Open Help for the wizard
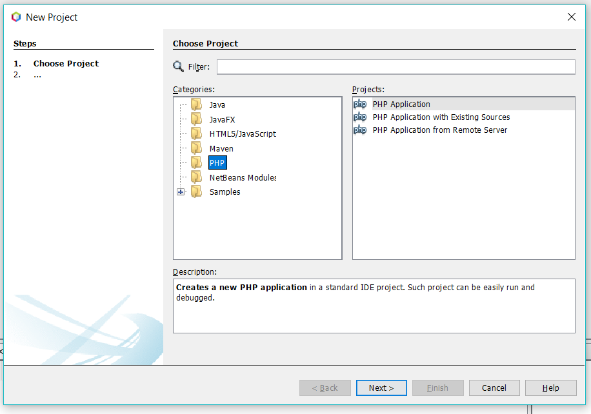 point(550,388)
